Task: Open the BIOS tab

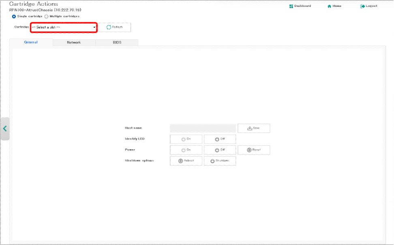Action: coord(117,42)
